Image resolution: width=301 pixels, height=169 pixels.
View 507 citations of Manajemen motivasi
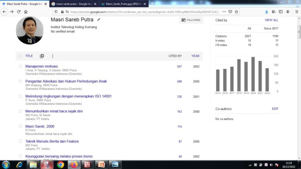coord(179,67)
